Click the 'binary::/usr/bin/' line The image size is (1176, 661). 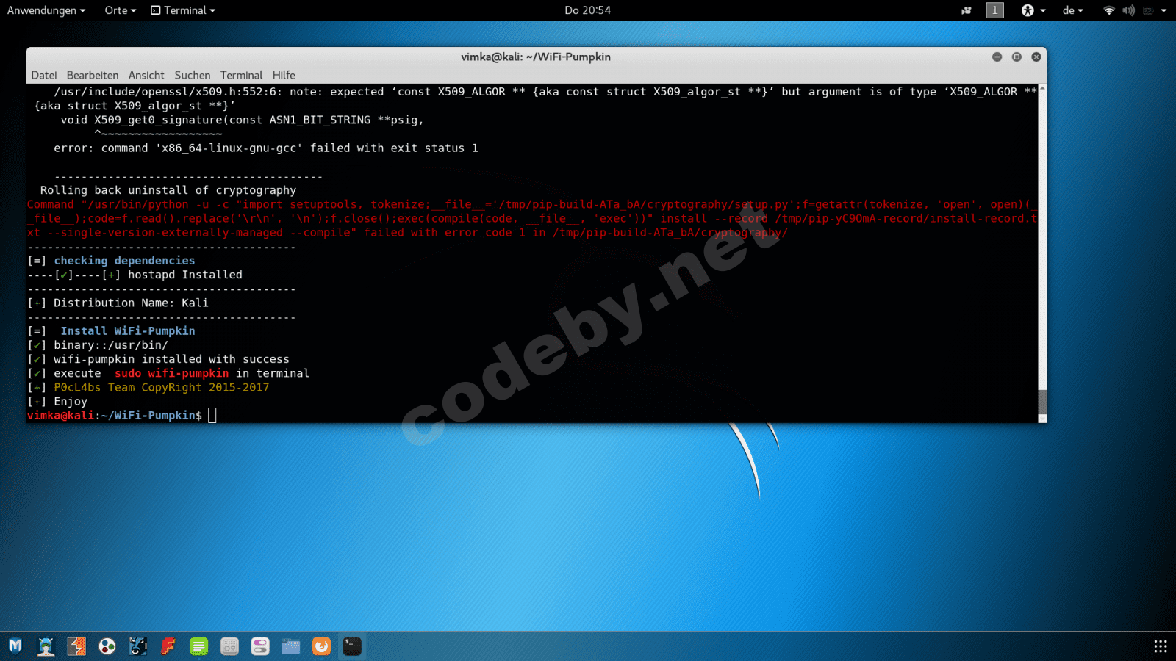tap(111, 345)
